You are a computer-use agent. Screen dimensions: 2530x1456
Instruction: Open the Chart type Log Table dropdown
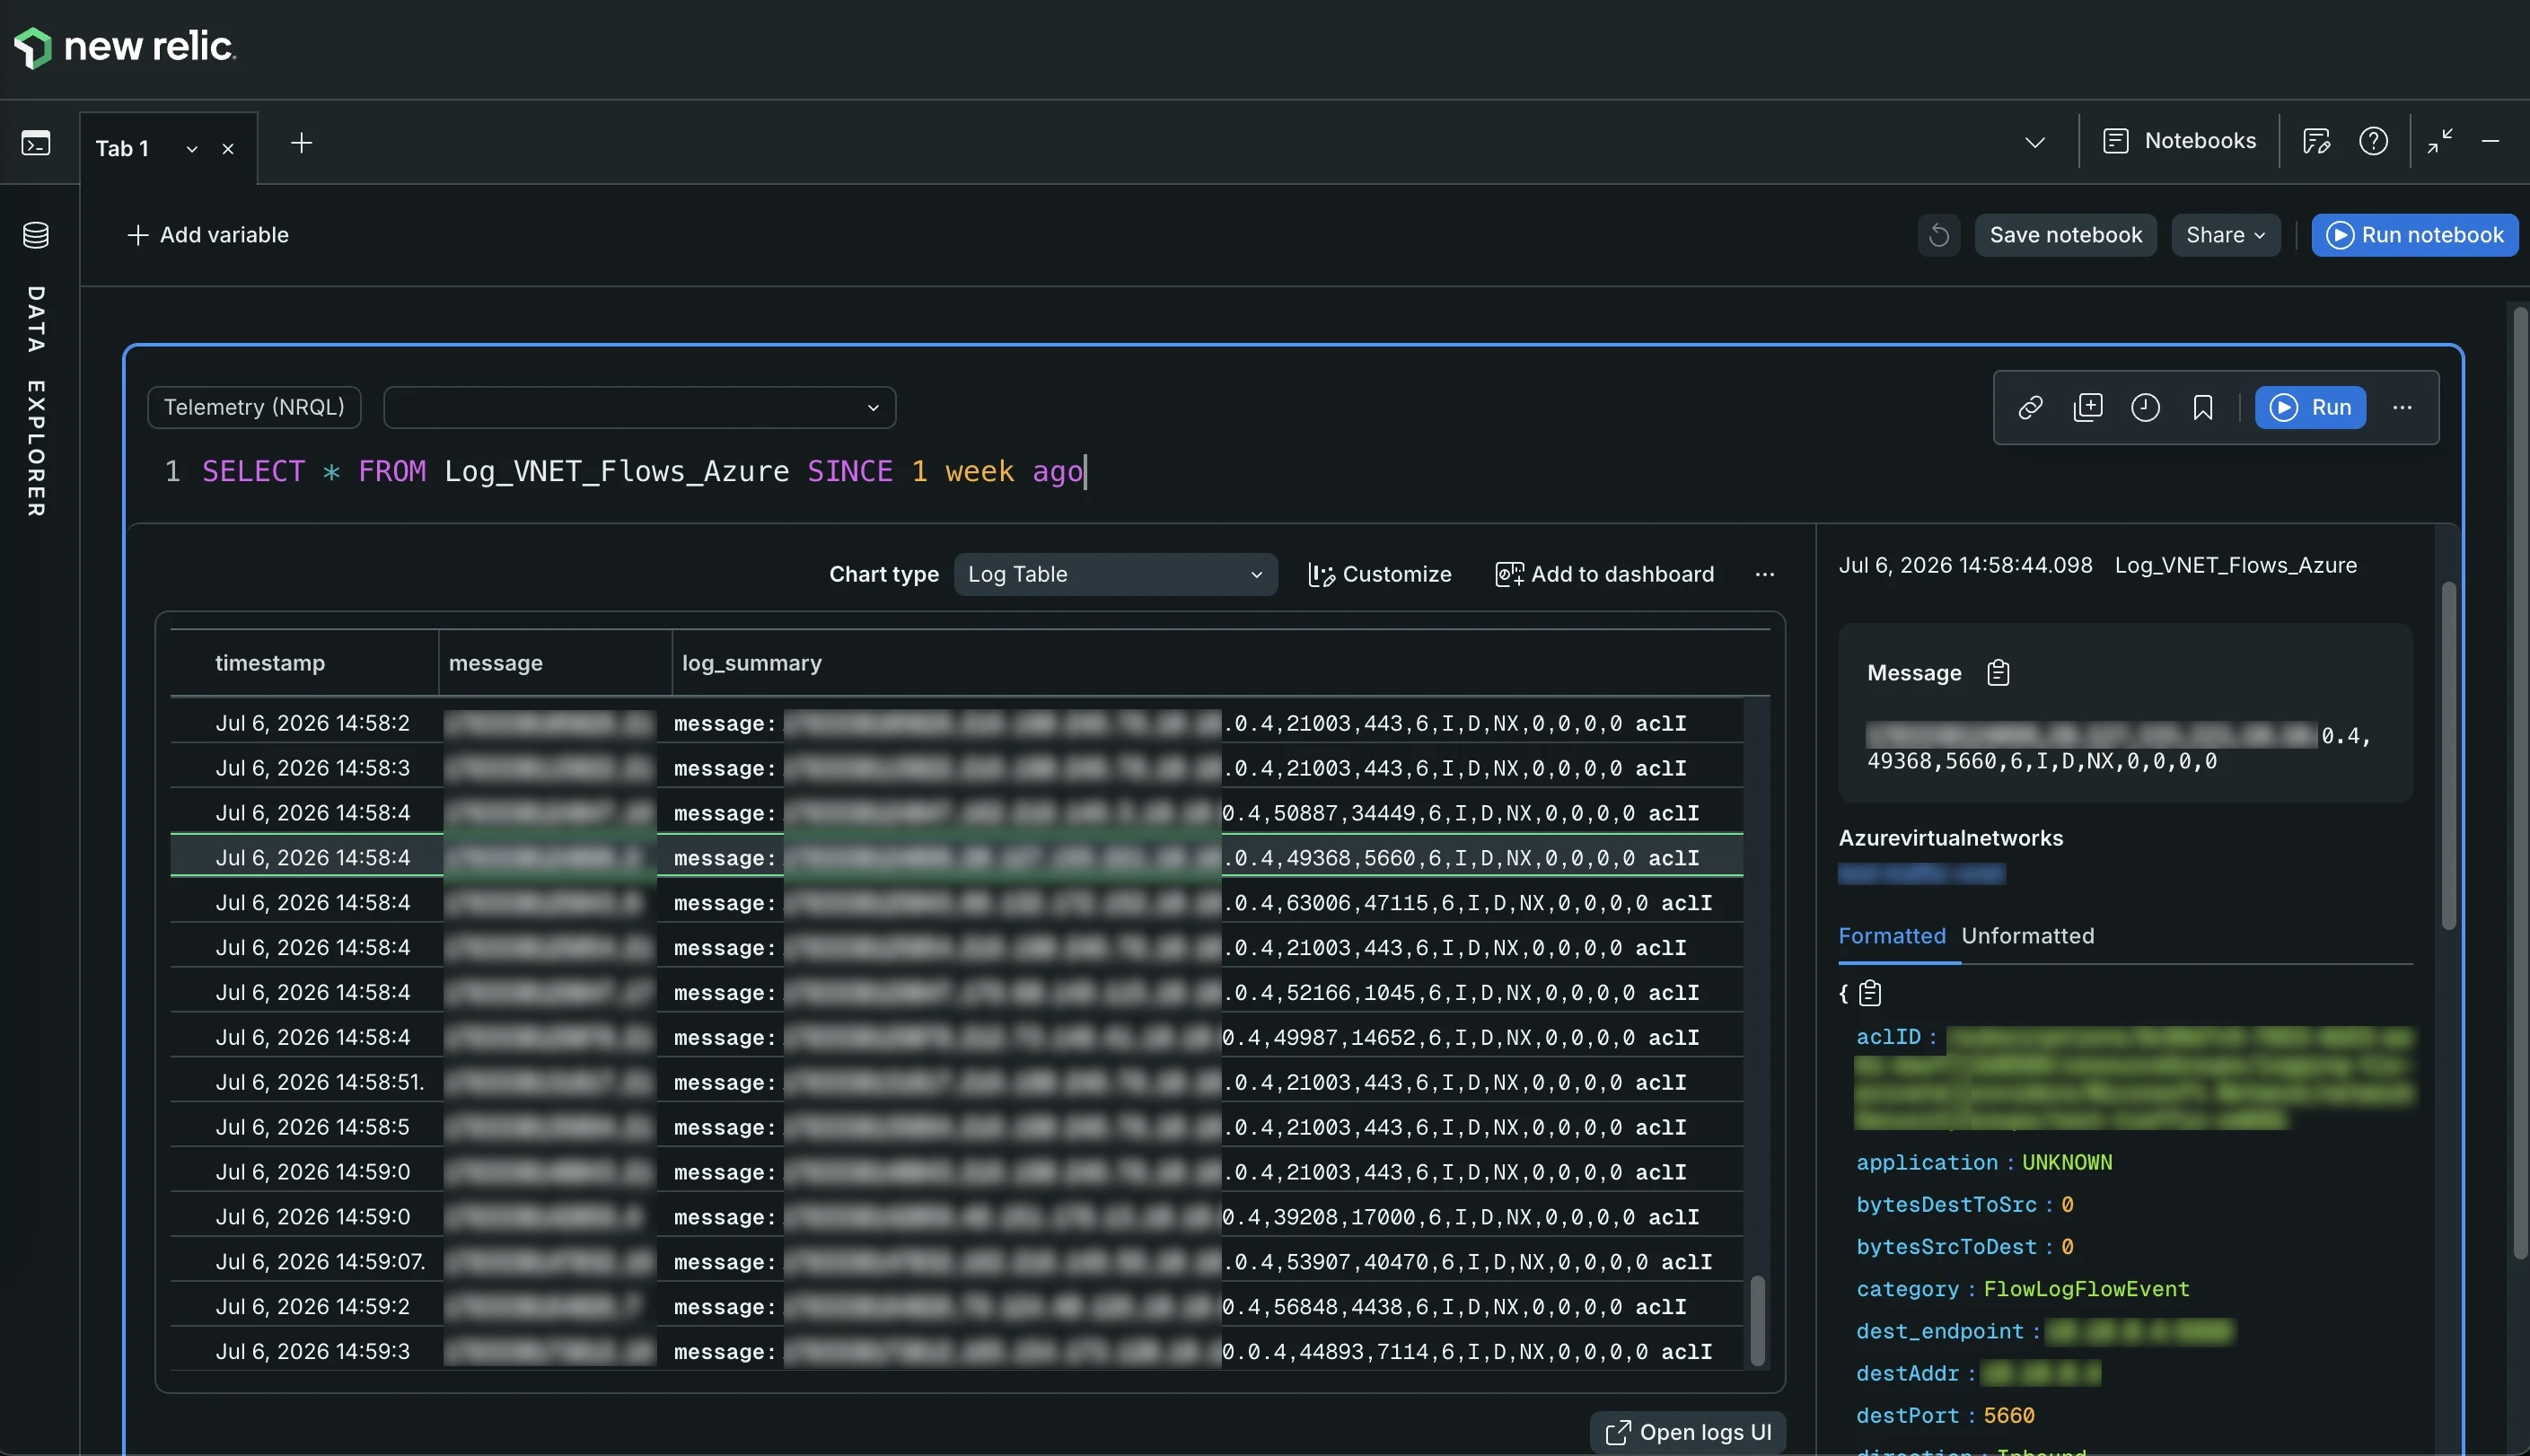pyautogui.click(x=1115, y=574)
